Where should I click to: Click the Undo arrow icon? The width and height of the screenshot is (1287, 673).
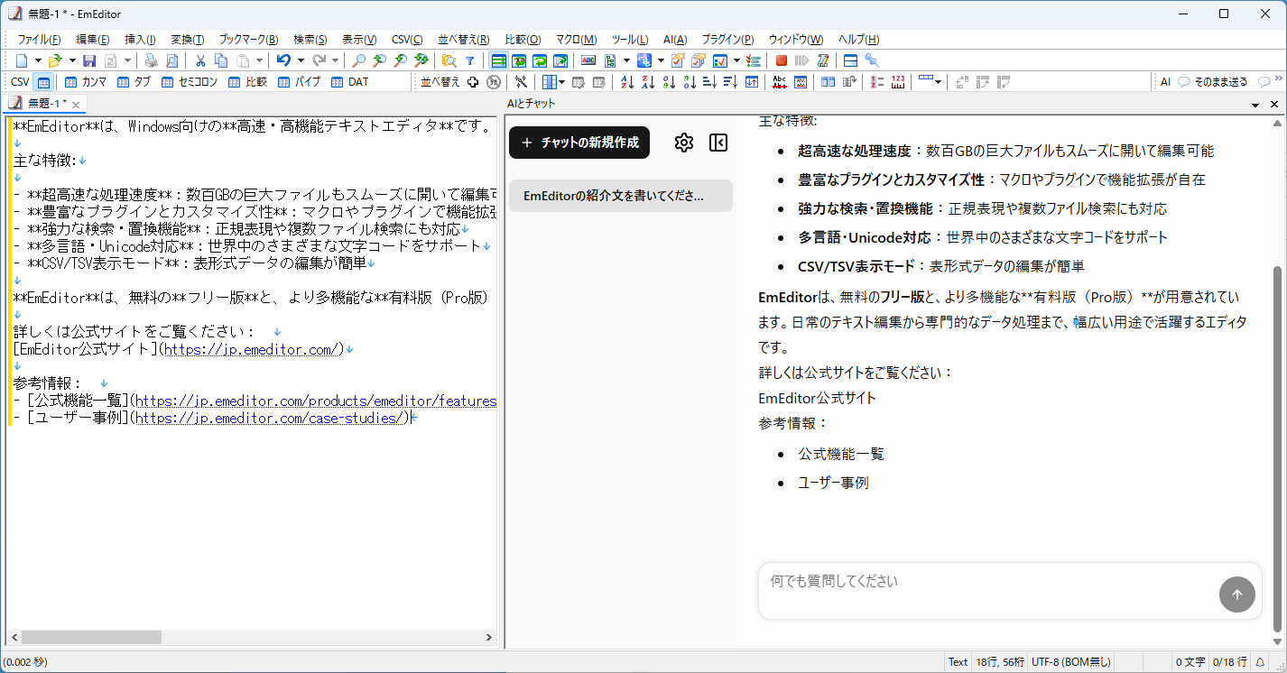point(282,60)
